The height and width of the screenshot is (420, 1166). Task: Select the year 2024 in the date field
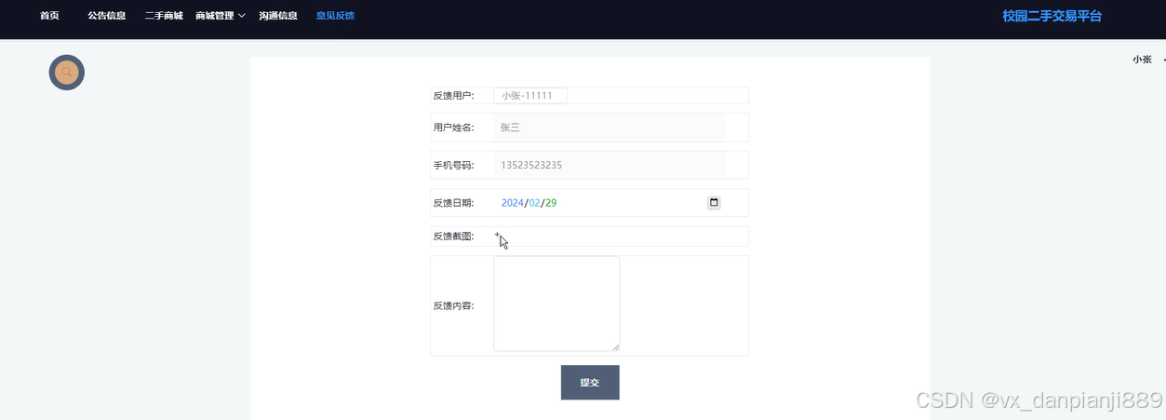513,203
